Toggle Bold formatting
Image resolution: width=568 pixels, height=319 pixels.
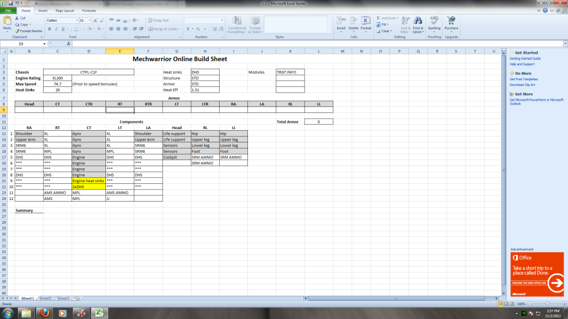coord(49,29)
